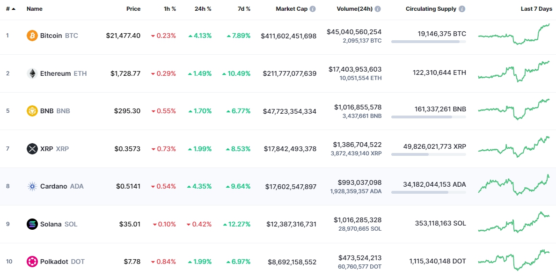Click the Ethereum diamond logo icon
The height and width of the screenshot is (277, 556).
point(32,73)
